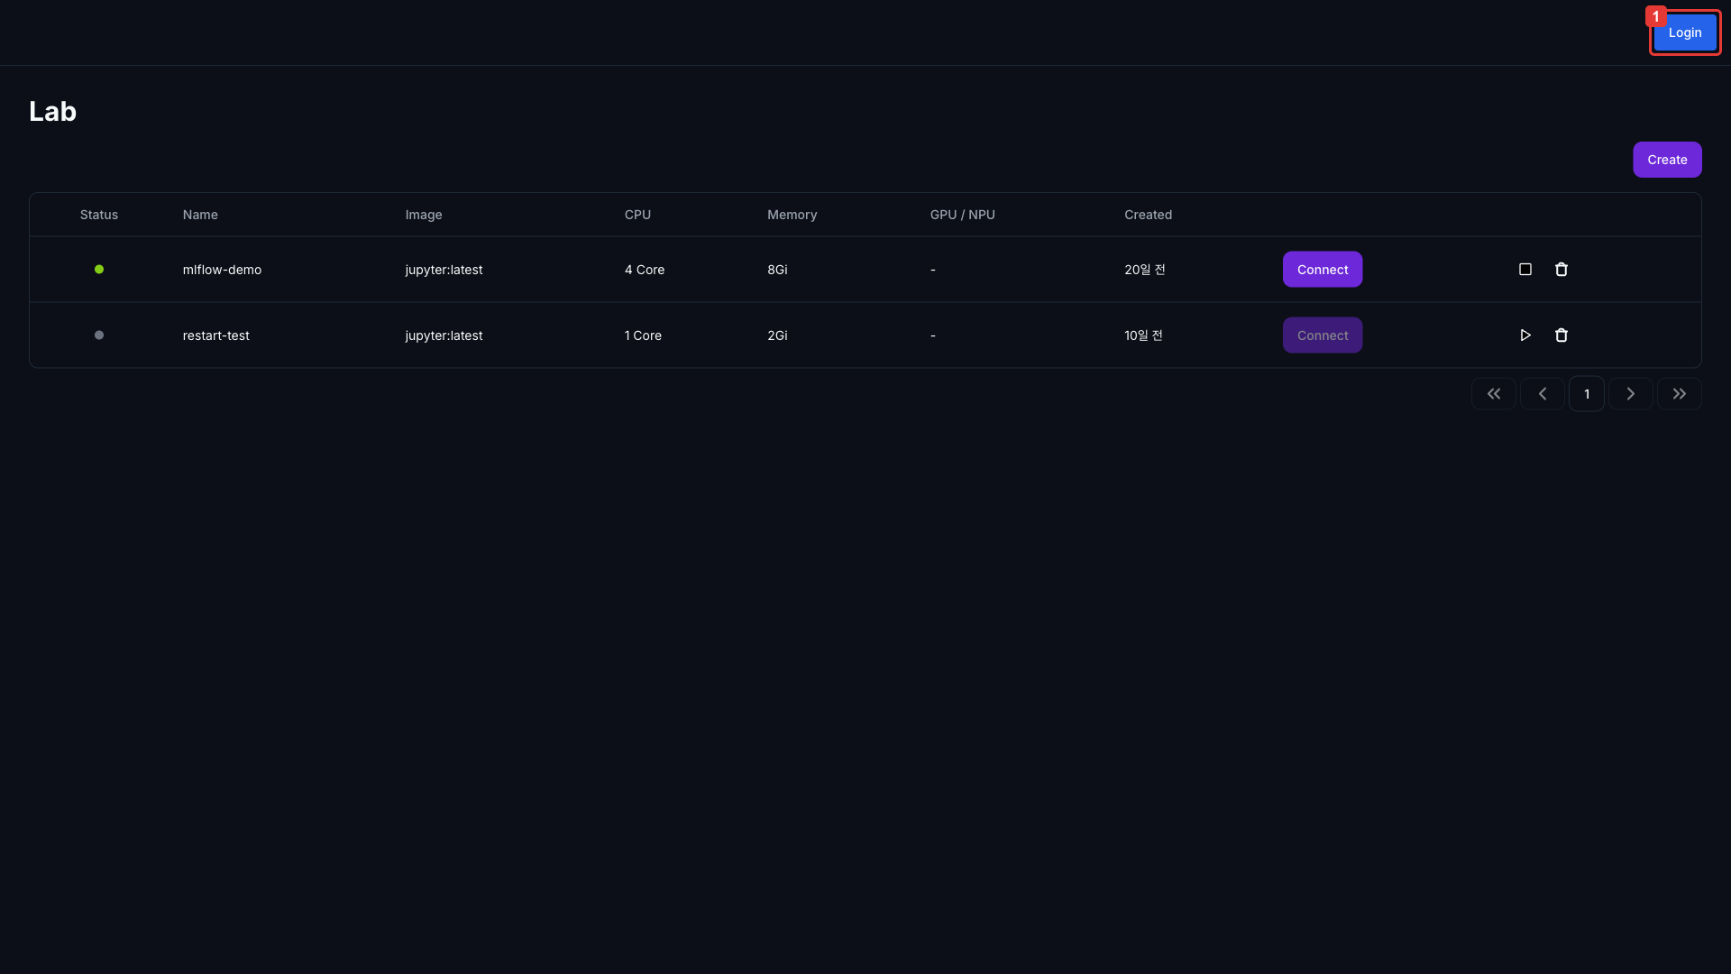Viewport: 1731px width, 974px height.
Task: Click the 10일 전 created date
Action: [1143, 335]
